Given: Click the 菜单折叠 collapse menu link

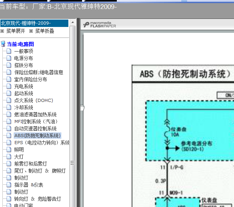Looking at the screenshot, I should pos(45,31).
